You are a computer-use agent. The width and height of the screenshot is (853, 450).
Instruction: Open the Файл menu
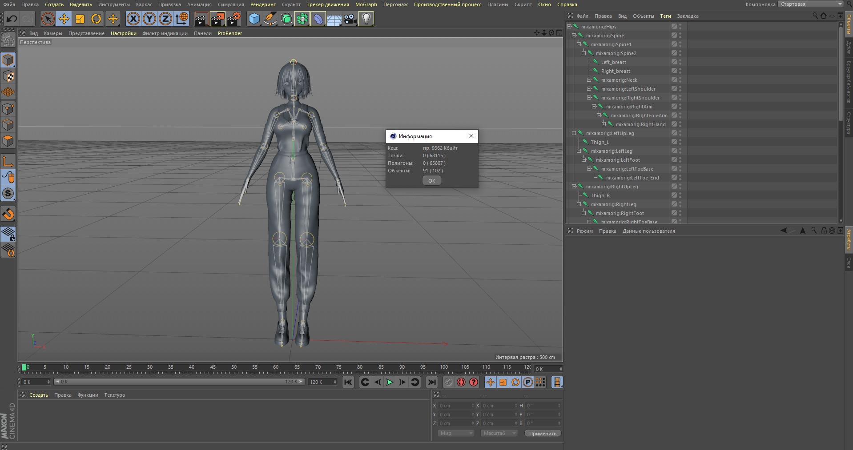9,4
